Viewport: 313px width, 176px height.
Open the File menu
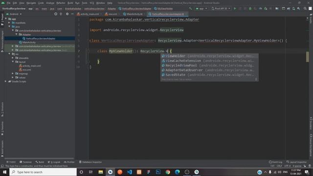[8, 3]
